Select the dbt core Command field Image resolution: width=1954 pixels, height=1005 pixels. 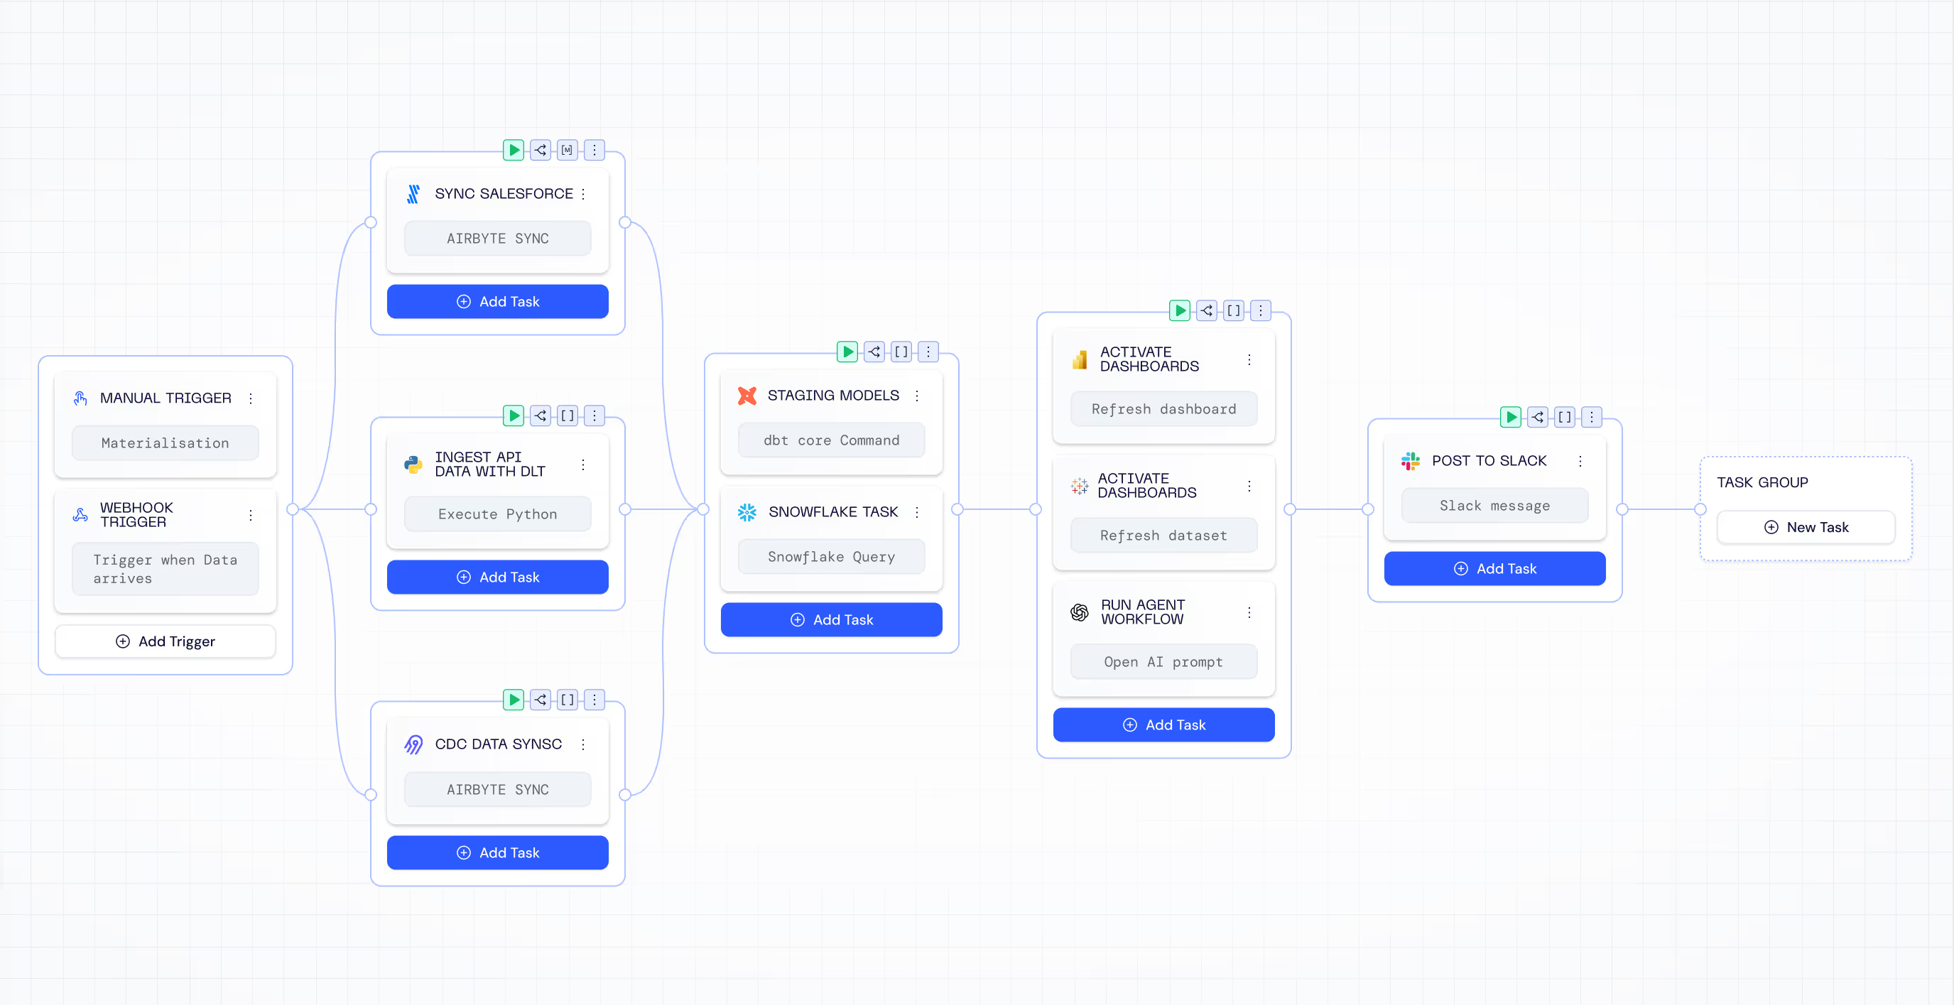tap(831, 440)
